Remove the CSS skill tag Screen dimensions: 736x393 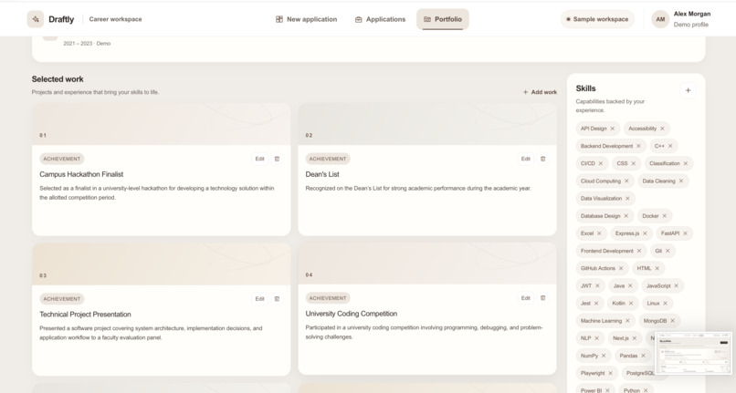(x=633, y=163)
